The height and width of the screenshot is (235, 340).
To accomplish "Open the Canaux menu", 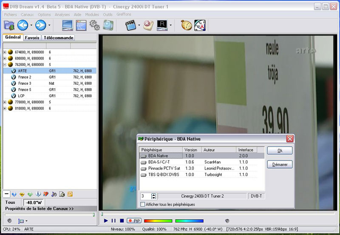I will click(27, 14).
